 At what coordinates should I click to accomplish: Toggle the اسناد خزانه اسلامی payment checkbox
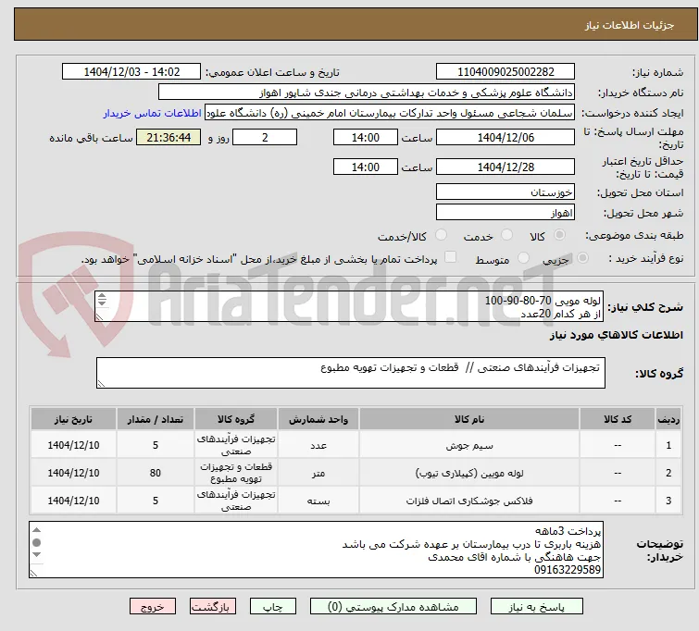[451, 257]
